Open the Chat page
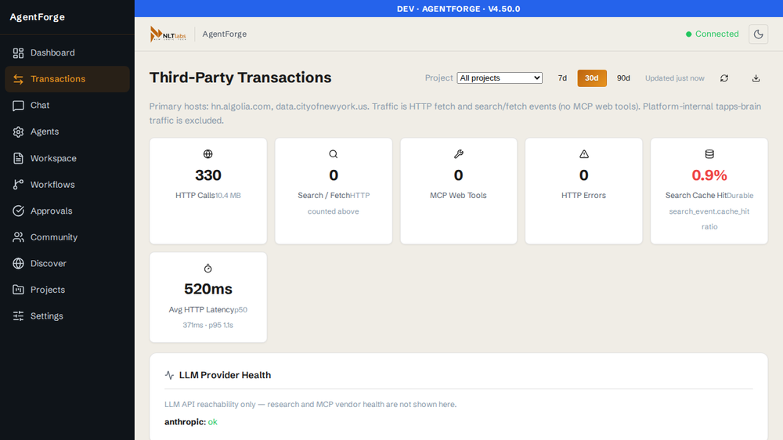This screenshot has width=783, height=440. tap(67, 106)
